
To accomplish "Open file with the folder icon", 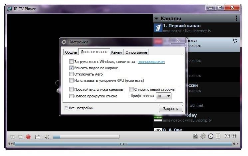I will point(38,137).
